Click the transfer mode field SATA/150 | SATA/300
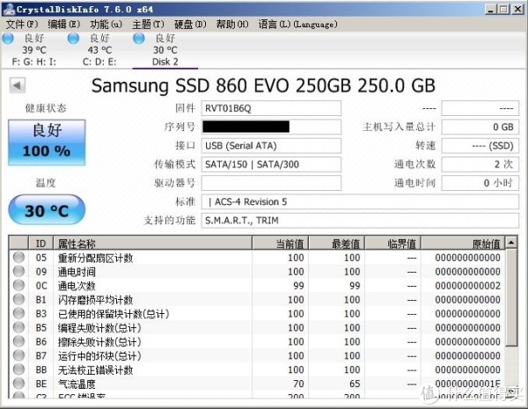 tap(271, 164)
